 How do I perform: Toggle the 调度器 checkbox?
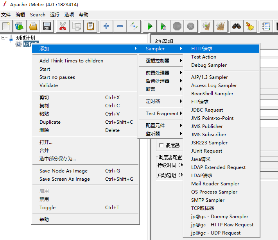pyautogui.click(x=161, y=146)
